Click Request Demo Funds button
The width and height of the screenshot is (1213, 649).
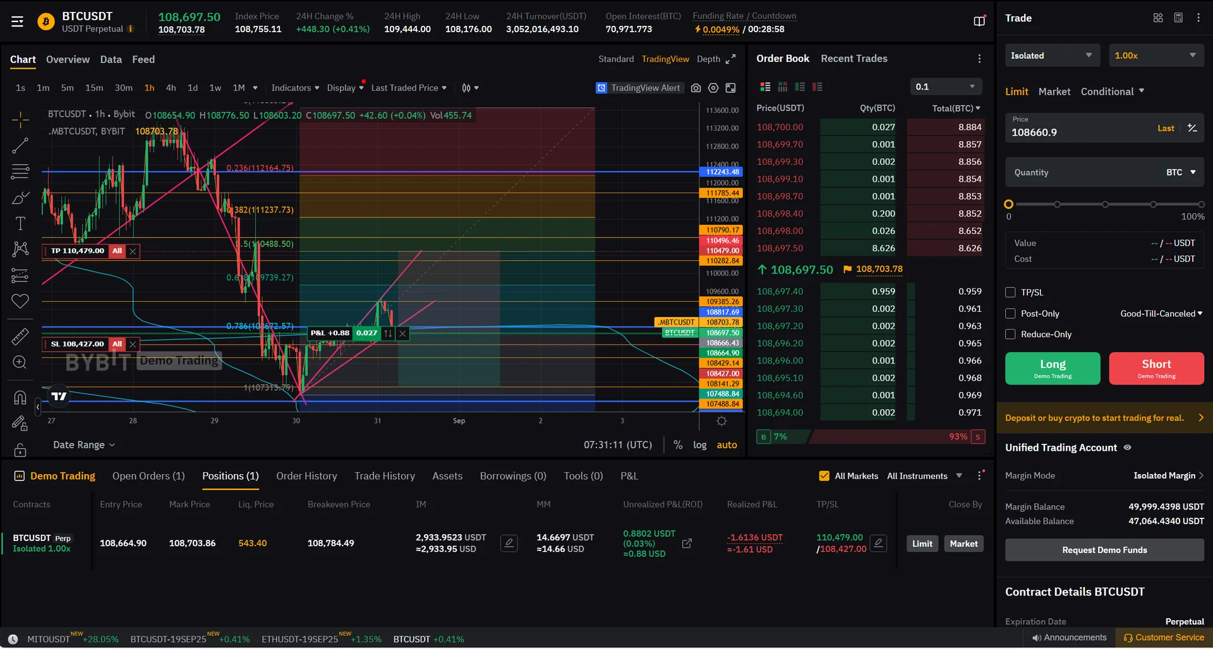click(1104, 550)
